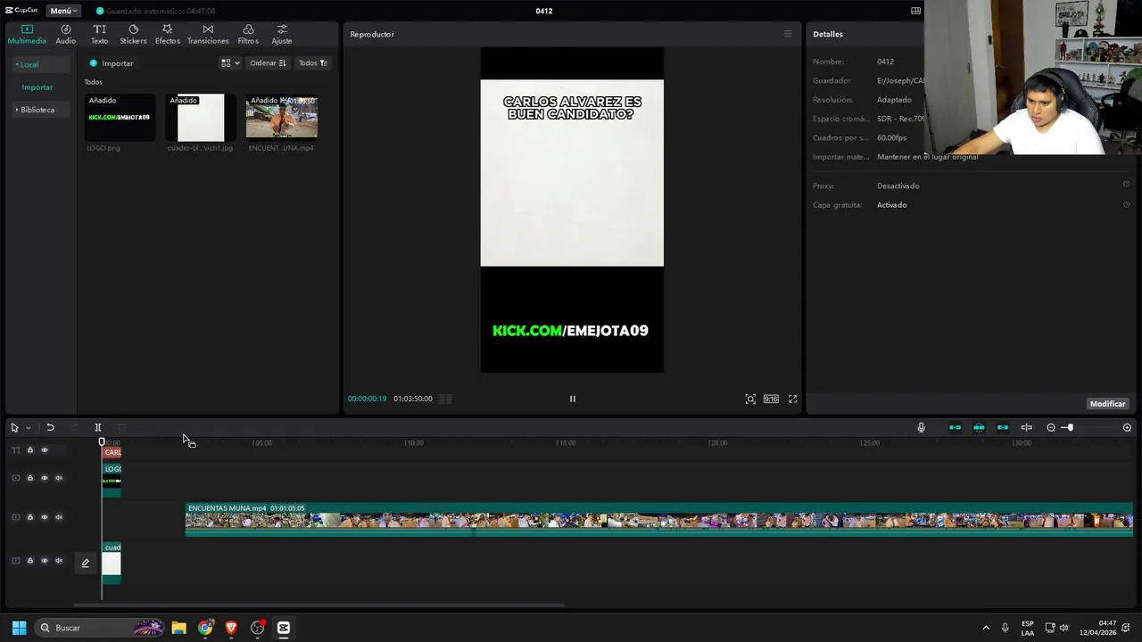Toggle main track magnet in timeline toolbar
1142x642 pixels.
pyautogui.click(x=955, y=427)
